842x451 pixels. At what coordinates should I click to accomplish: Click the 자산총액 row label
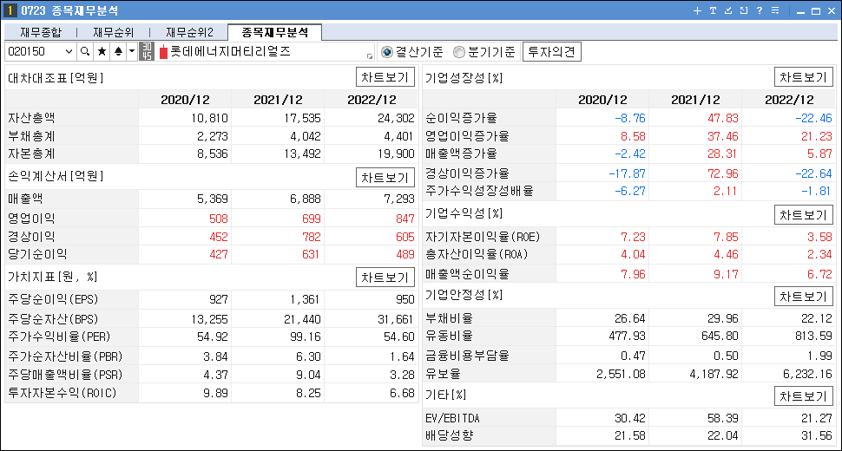coord(31,118)
